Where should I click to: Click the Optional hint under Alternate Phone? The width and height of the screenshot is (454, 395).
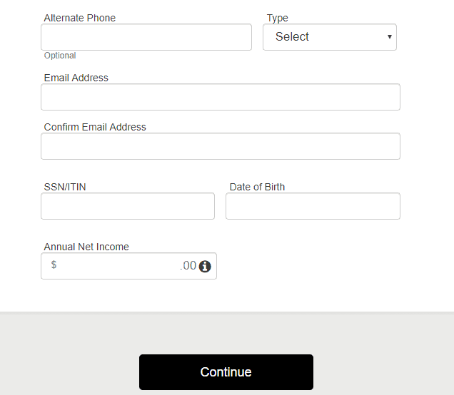click(60, 56)
